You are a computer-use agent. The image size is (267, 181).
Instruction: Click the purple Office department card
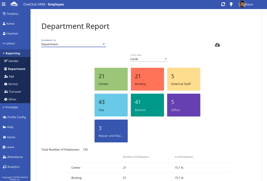(x=183, y=105)
